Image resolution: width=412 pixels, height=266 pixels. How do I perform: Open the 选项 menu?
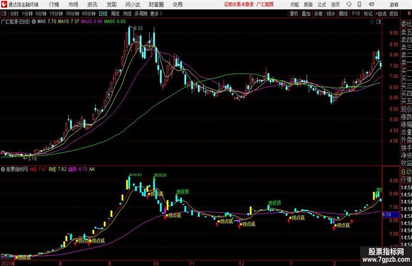pyautogui.click(x=335, y=4)
